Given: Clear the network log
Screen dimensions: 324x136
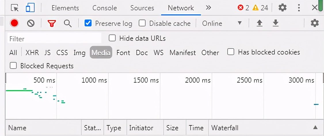Looking at the screenshot, I should tap(31, 23).
